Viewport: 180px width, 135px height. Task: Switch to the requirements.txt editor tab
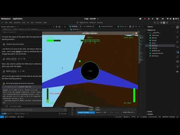[106, 27]
